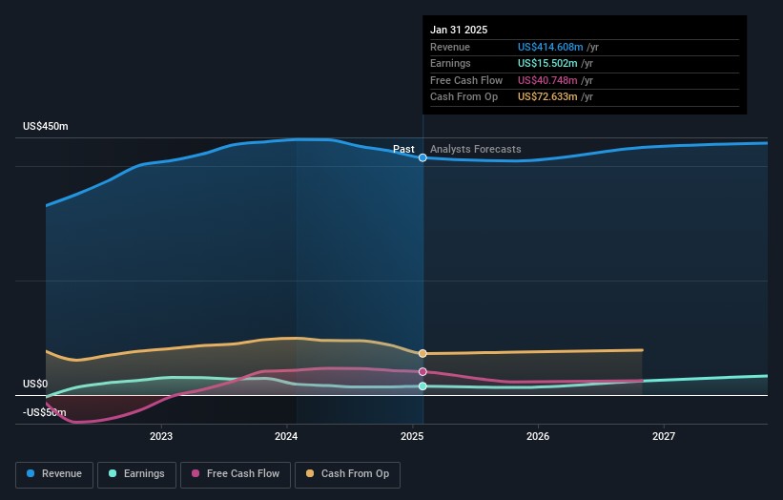Click the 2023 x-axis label

point(161,437)
